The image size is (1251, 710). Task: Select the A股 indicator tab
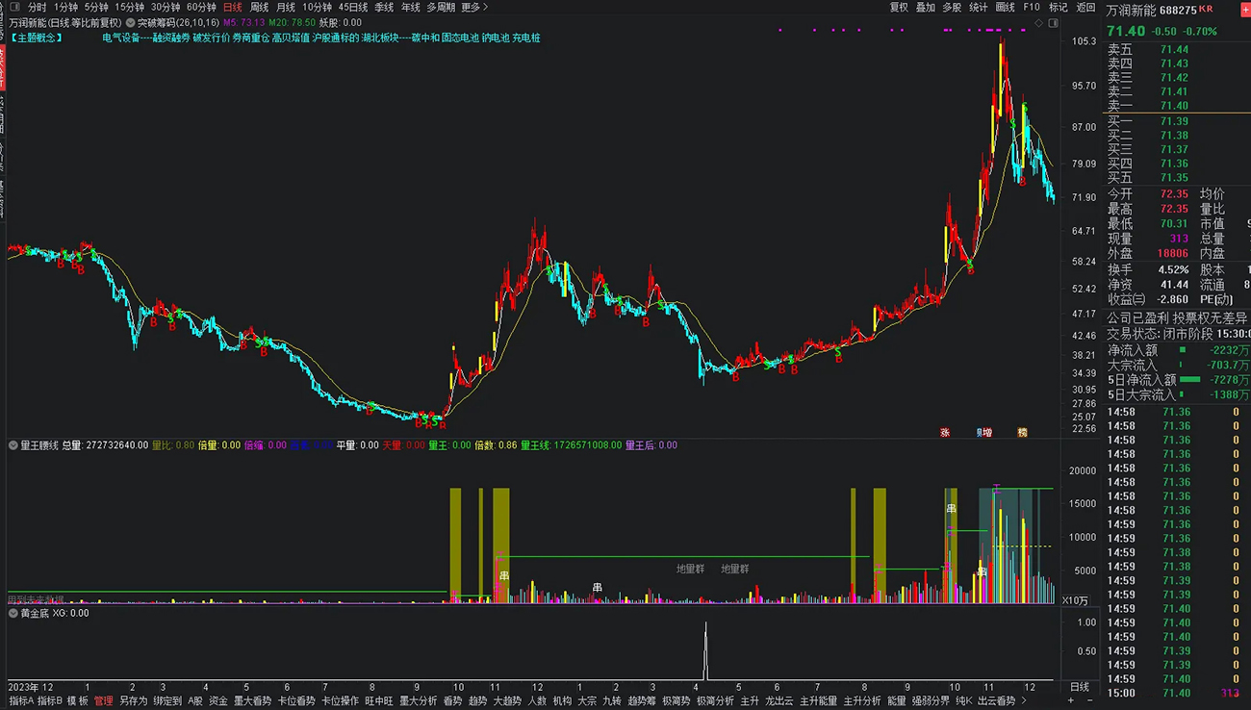(195, 701)
